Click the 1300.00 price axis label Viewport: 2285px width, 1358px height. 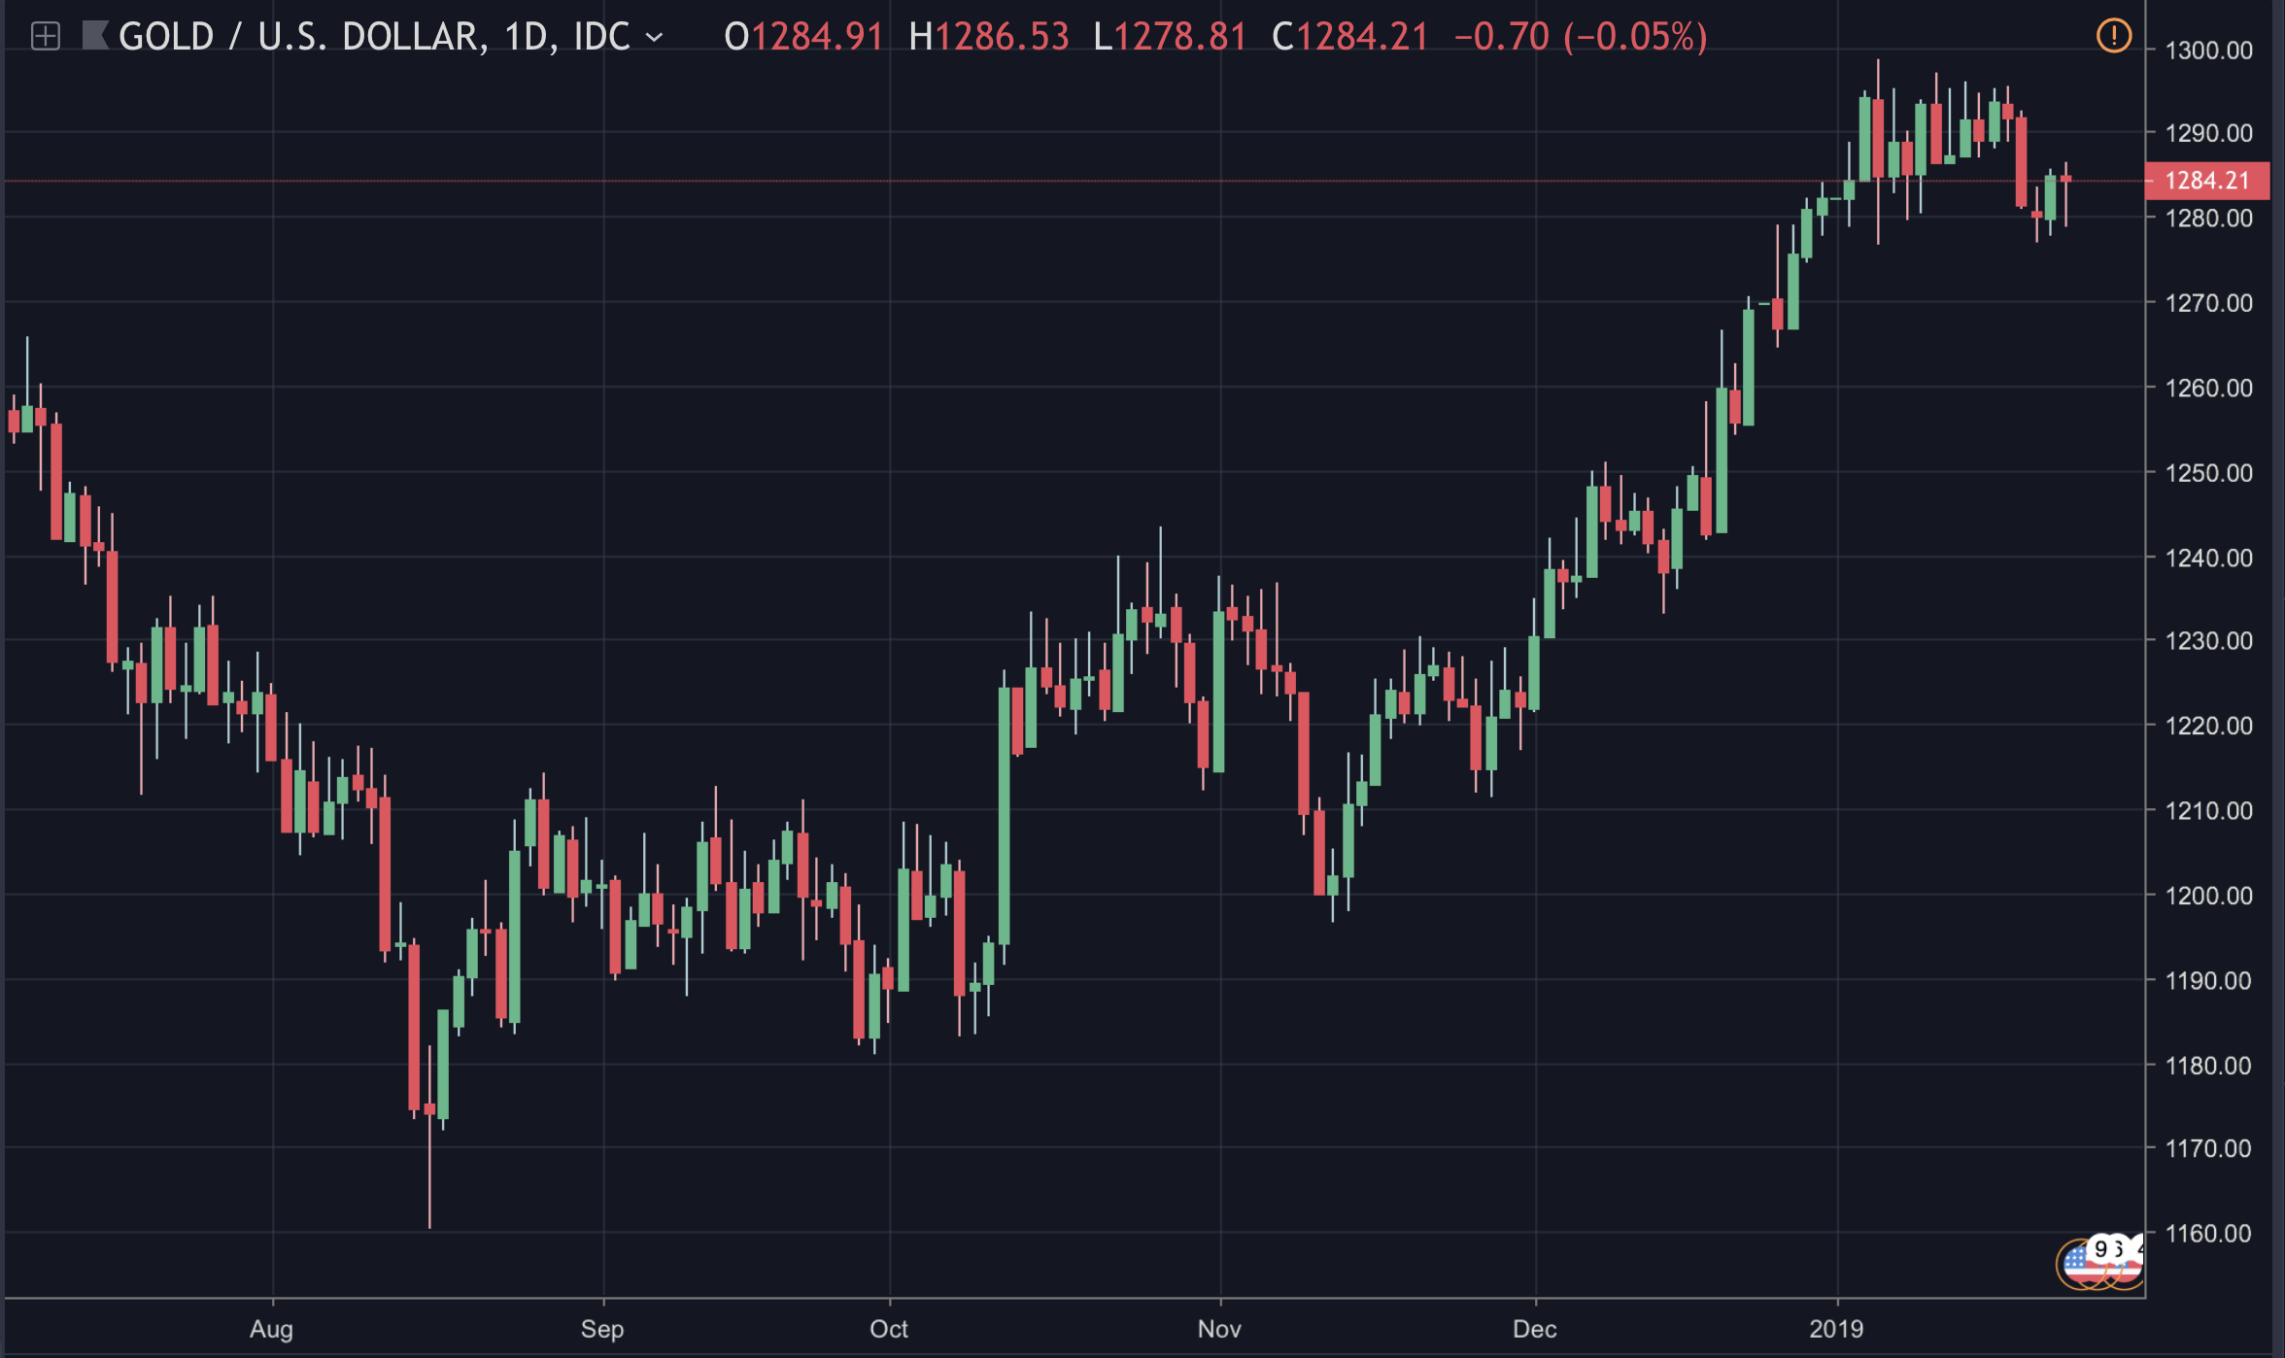[x=2209, y=51]
